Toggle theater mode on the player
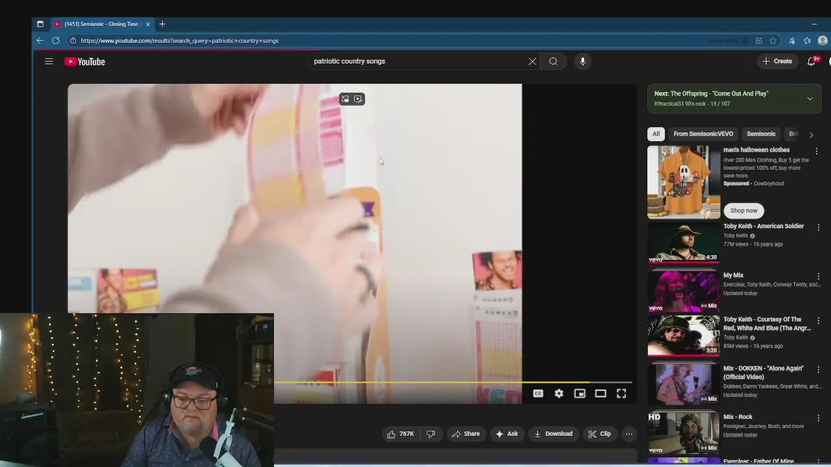The width and height of the screenshot is (831, 467). click(601, 394)
